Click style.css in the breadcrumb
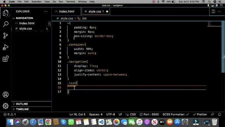Viewport: 225px width, 127px height. pyautogui.click(x=67, y=18)
